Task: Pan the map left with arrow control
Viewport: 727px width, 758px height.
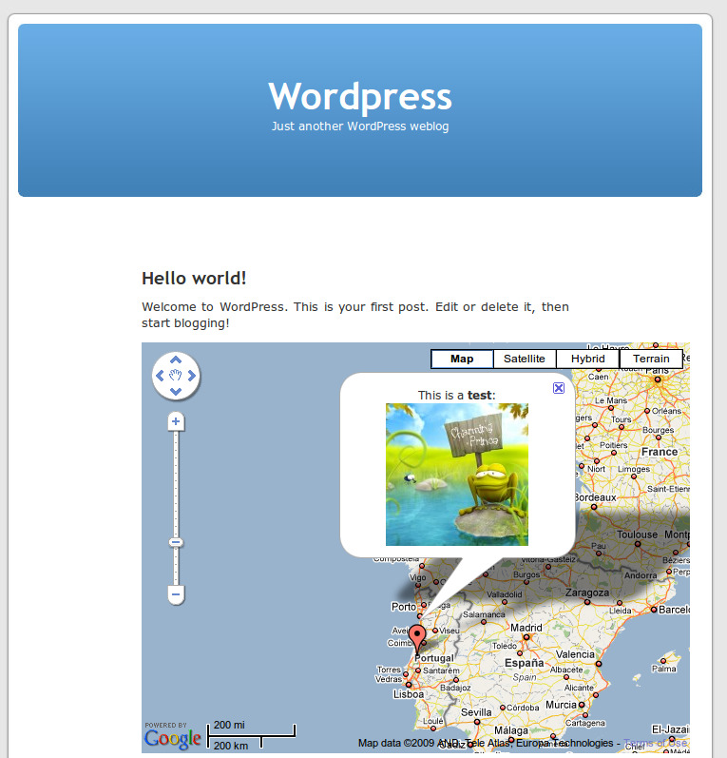Action: 160,376
